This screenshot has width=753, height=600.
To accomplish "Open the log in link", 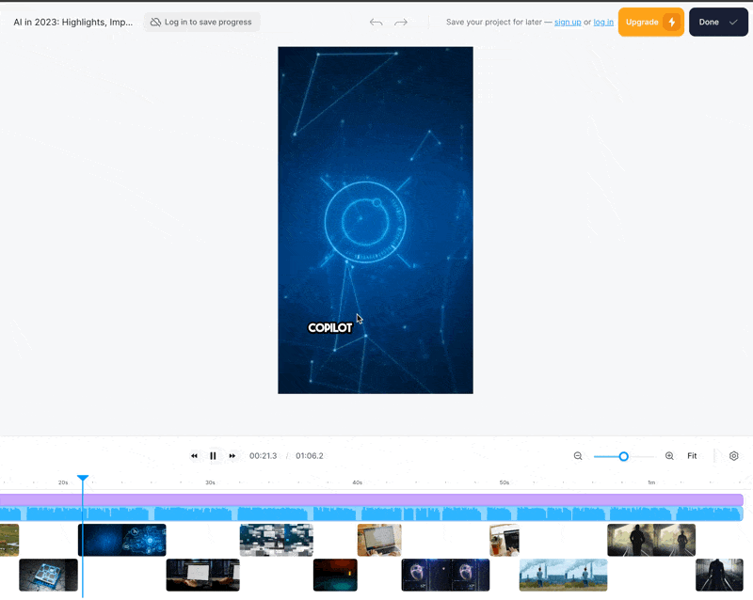I will (x=603, y=22).
